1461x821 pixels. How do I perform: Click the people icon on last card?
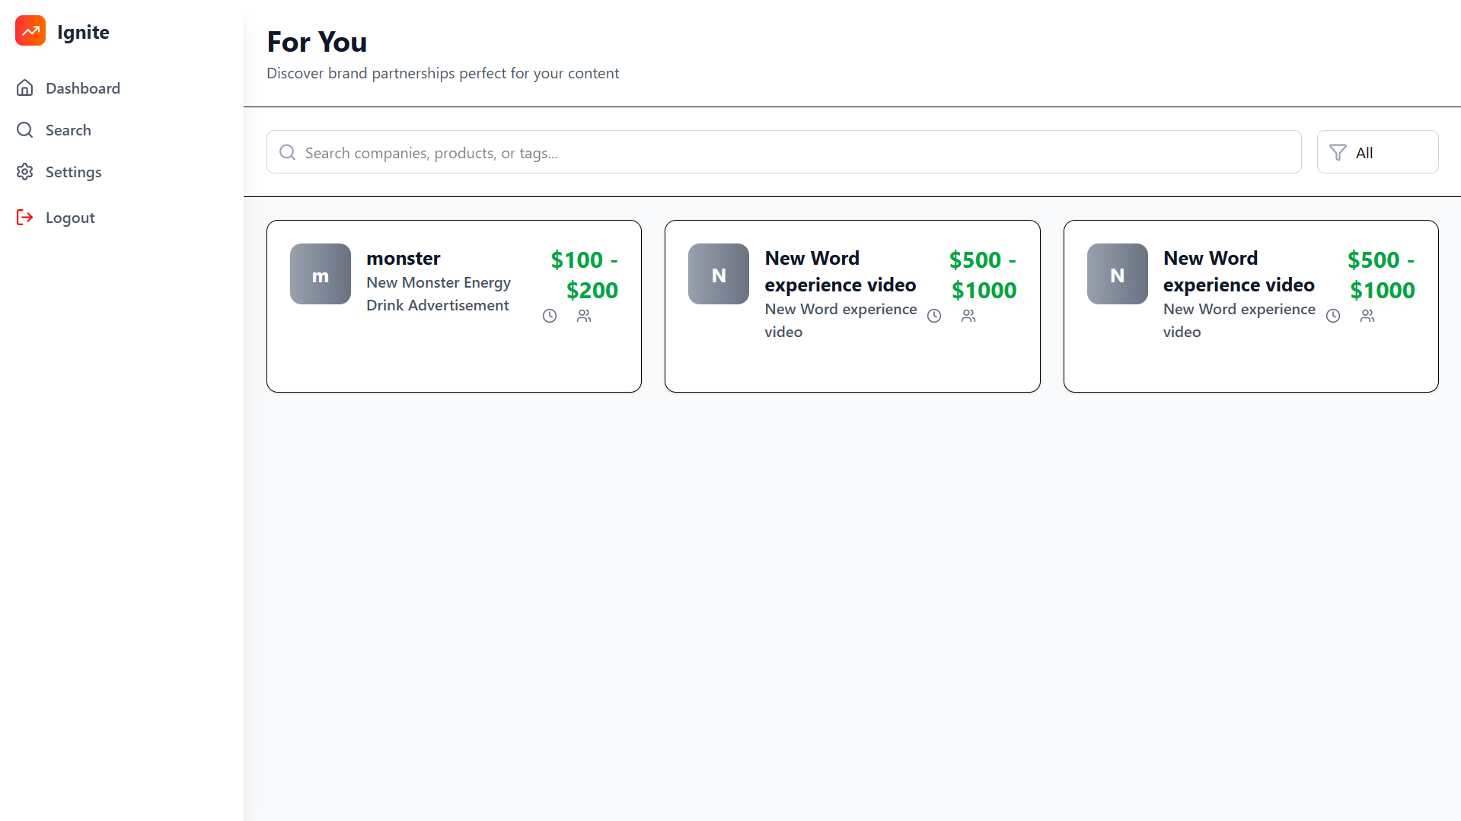(1367, 316)
